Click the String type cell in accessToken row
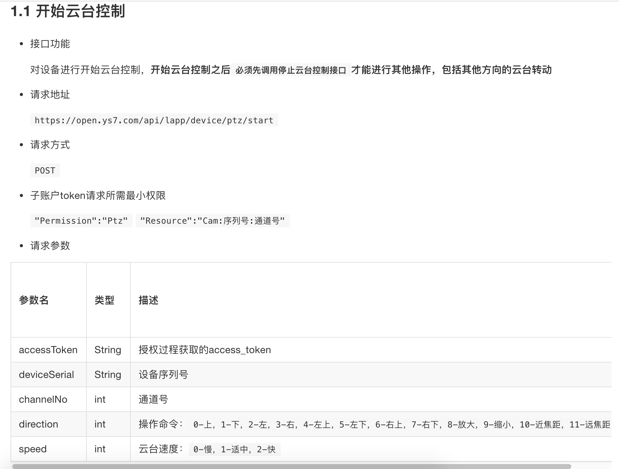Screen dimensions: 619x469 [108, 350]
